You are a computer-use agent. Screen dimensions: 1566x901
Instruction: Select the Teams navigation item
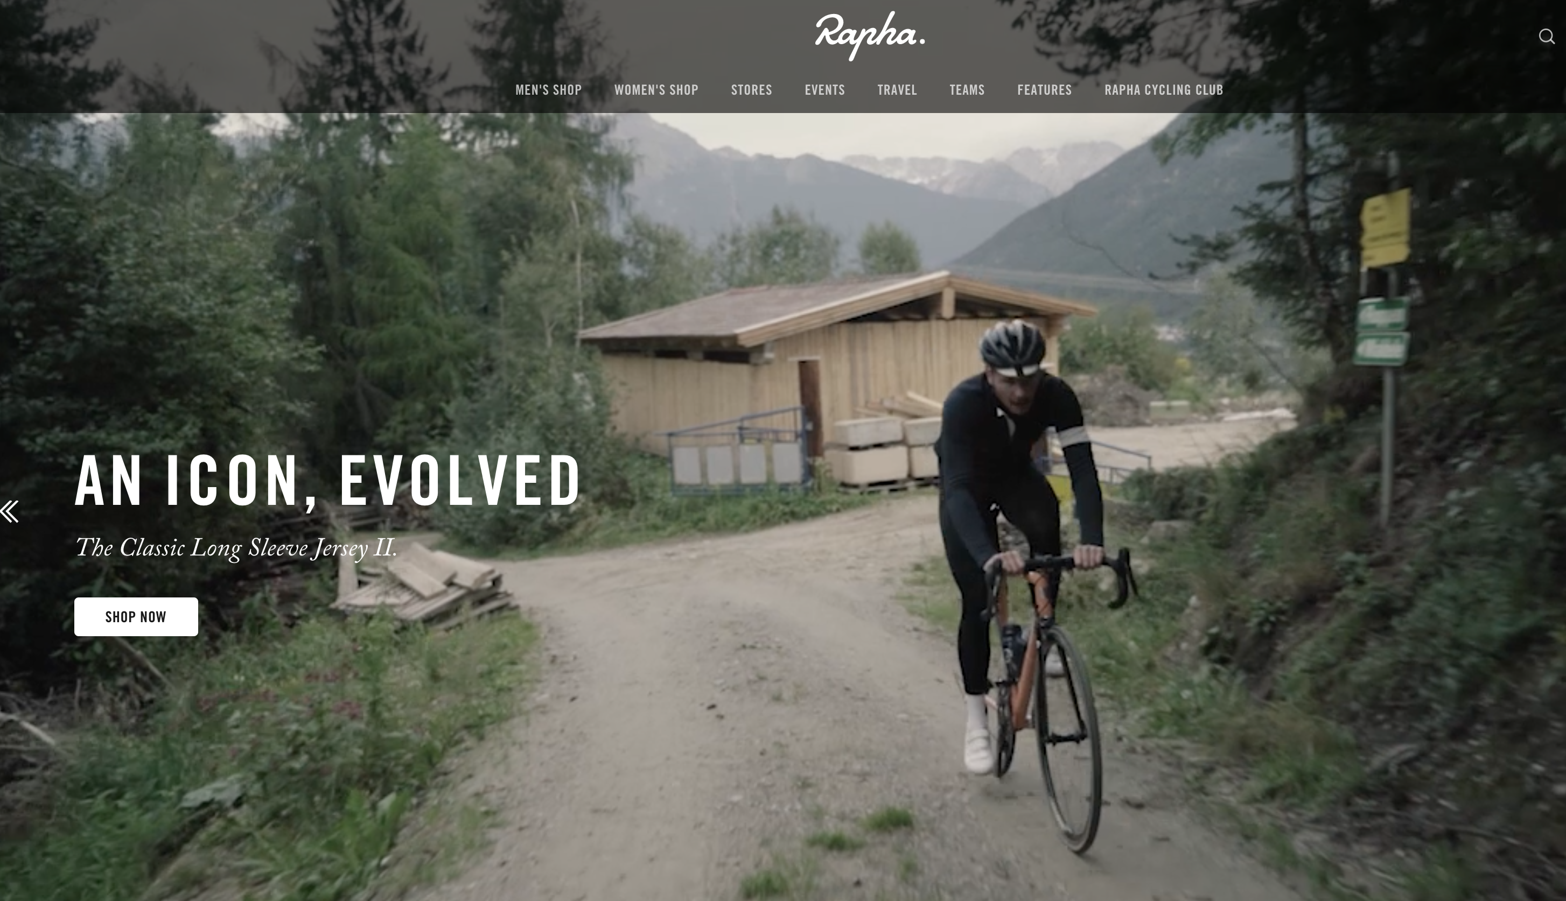pos(967,90)
